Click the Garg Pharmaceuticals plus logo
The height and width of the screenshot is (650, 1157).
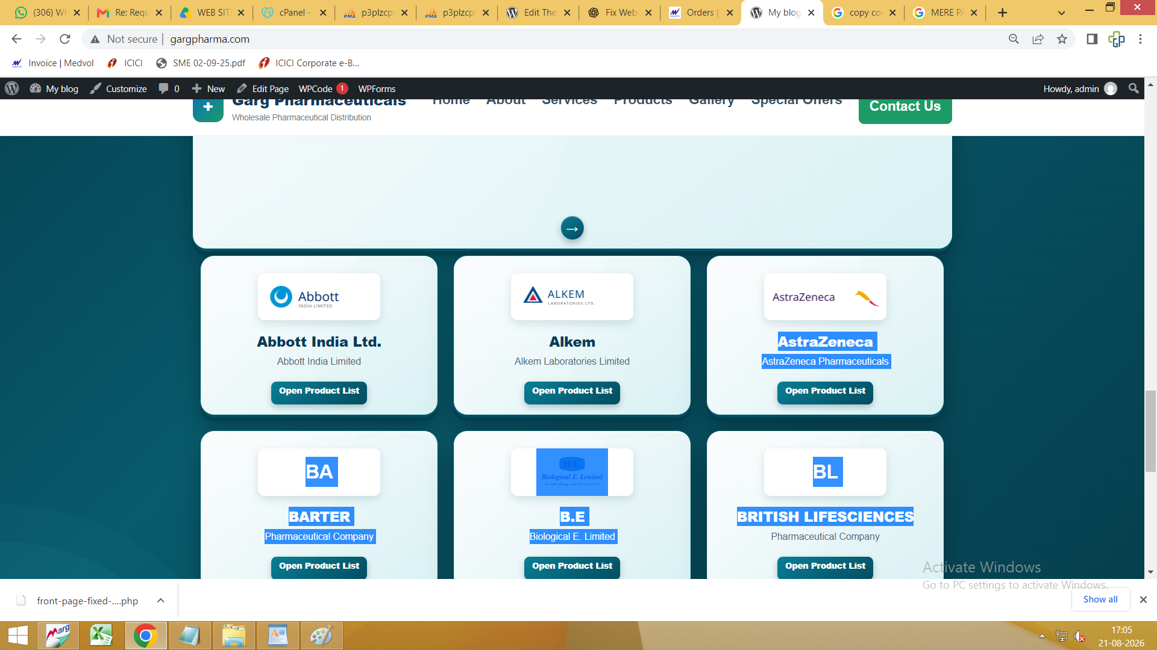pos(208,110)
